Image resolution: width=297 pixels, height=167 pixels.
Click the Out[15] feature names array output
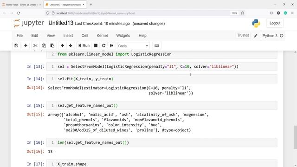click(128, 122)
